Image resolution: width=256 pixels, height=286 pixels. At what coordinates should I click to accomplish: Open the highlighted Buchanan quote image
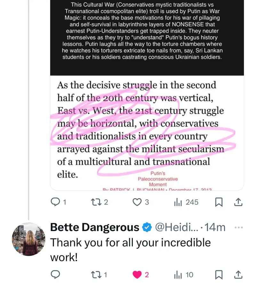147,132
